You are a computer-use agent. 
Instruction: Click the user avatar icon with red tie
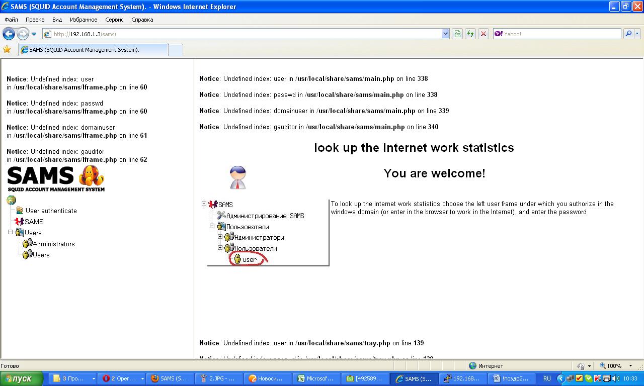click(x=238, y=177)
